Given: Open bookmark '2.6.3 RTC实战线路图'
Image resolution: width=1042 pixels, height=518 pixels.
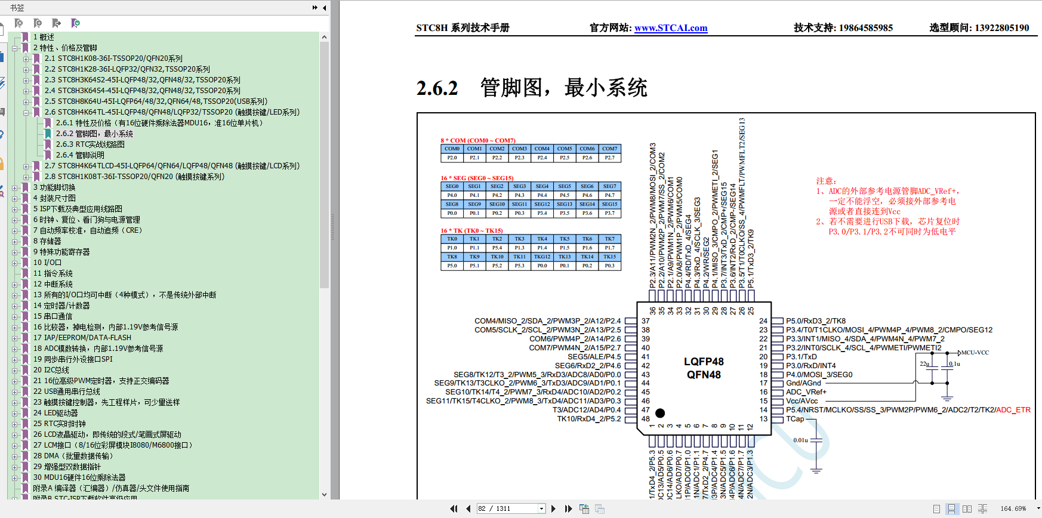Looking at the screenshot, I should (x=90, y=144).
